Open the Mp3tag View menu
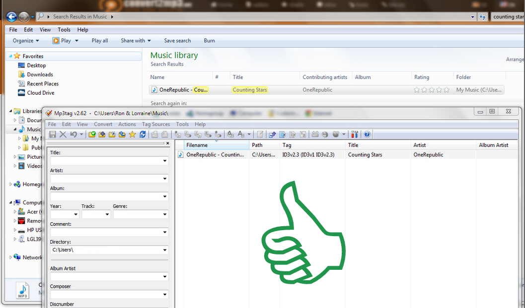This screenshot has height=308, width=525. 82,124
